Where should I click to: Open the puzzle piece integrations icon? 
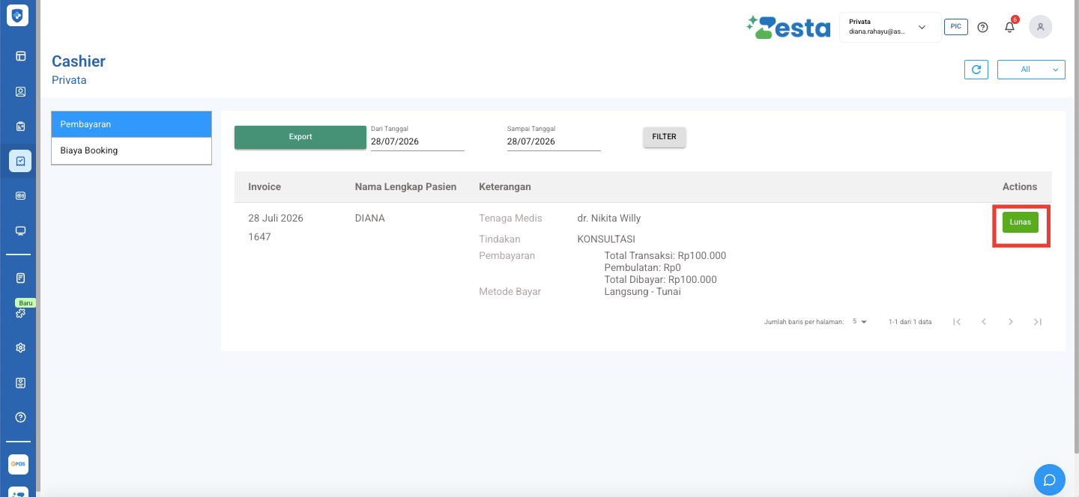pyautogui.click(x=21, y=314)
